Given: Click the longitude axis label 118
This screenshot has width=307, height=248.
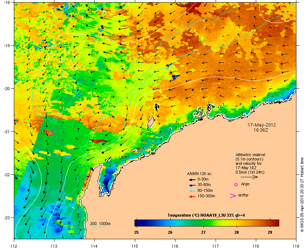Looking at the screenshot, I should pos(256,246).
